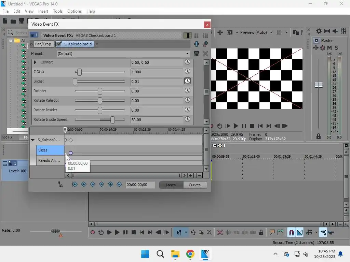Go to the next keyframe
The height and width of the screenshot is (262, 350).
pos(93,185)
